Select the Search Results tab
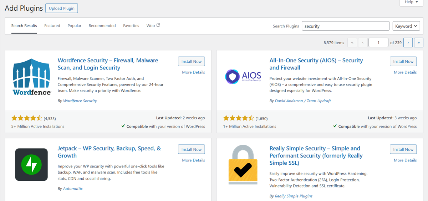 [x=24, y=26]
